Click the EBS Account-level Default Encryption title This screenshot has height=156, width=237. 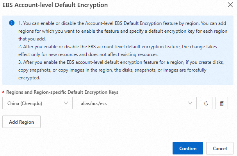click(55, 5)
